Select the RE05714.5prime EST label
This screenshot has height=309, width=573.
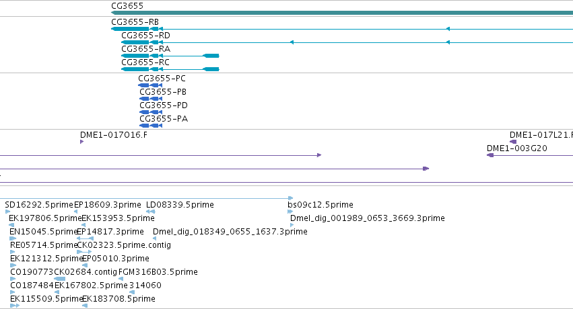pos(44,245)
